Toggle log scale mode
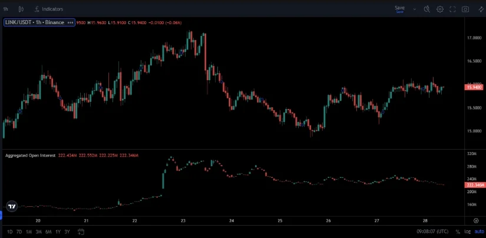The image size is (486, 238). click(467, 232)
